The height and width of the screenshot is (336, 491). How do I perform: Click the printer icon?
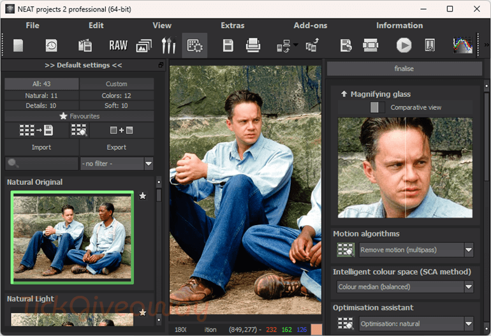point(253,45)
